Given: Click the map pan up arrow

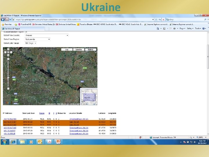Looking at the screenshot, I should tap(8, 49).
